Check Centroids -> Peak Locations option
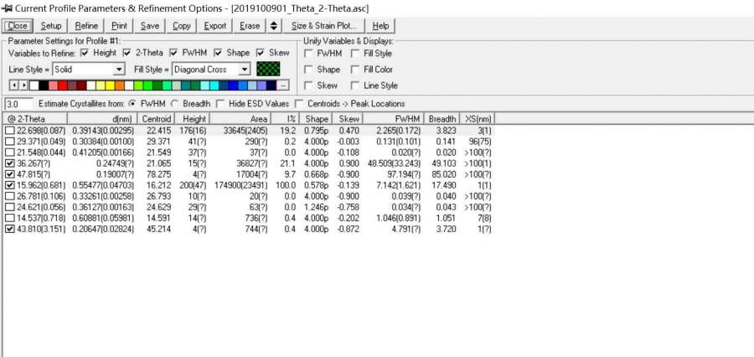This screenshot has width=754, height=357. point(299,103)
